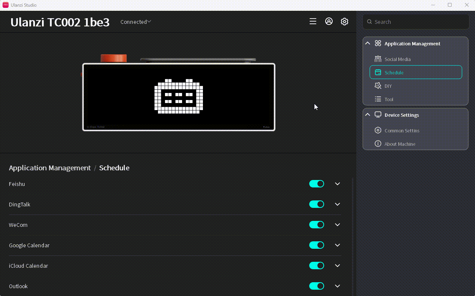
Task: Click the Application Management grid icon
Action: 378,44
